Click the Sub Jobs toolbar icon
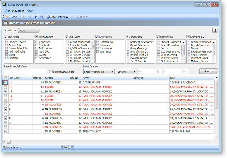 74,17
